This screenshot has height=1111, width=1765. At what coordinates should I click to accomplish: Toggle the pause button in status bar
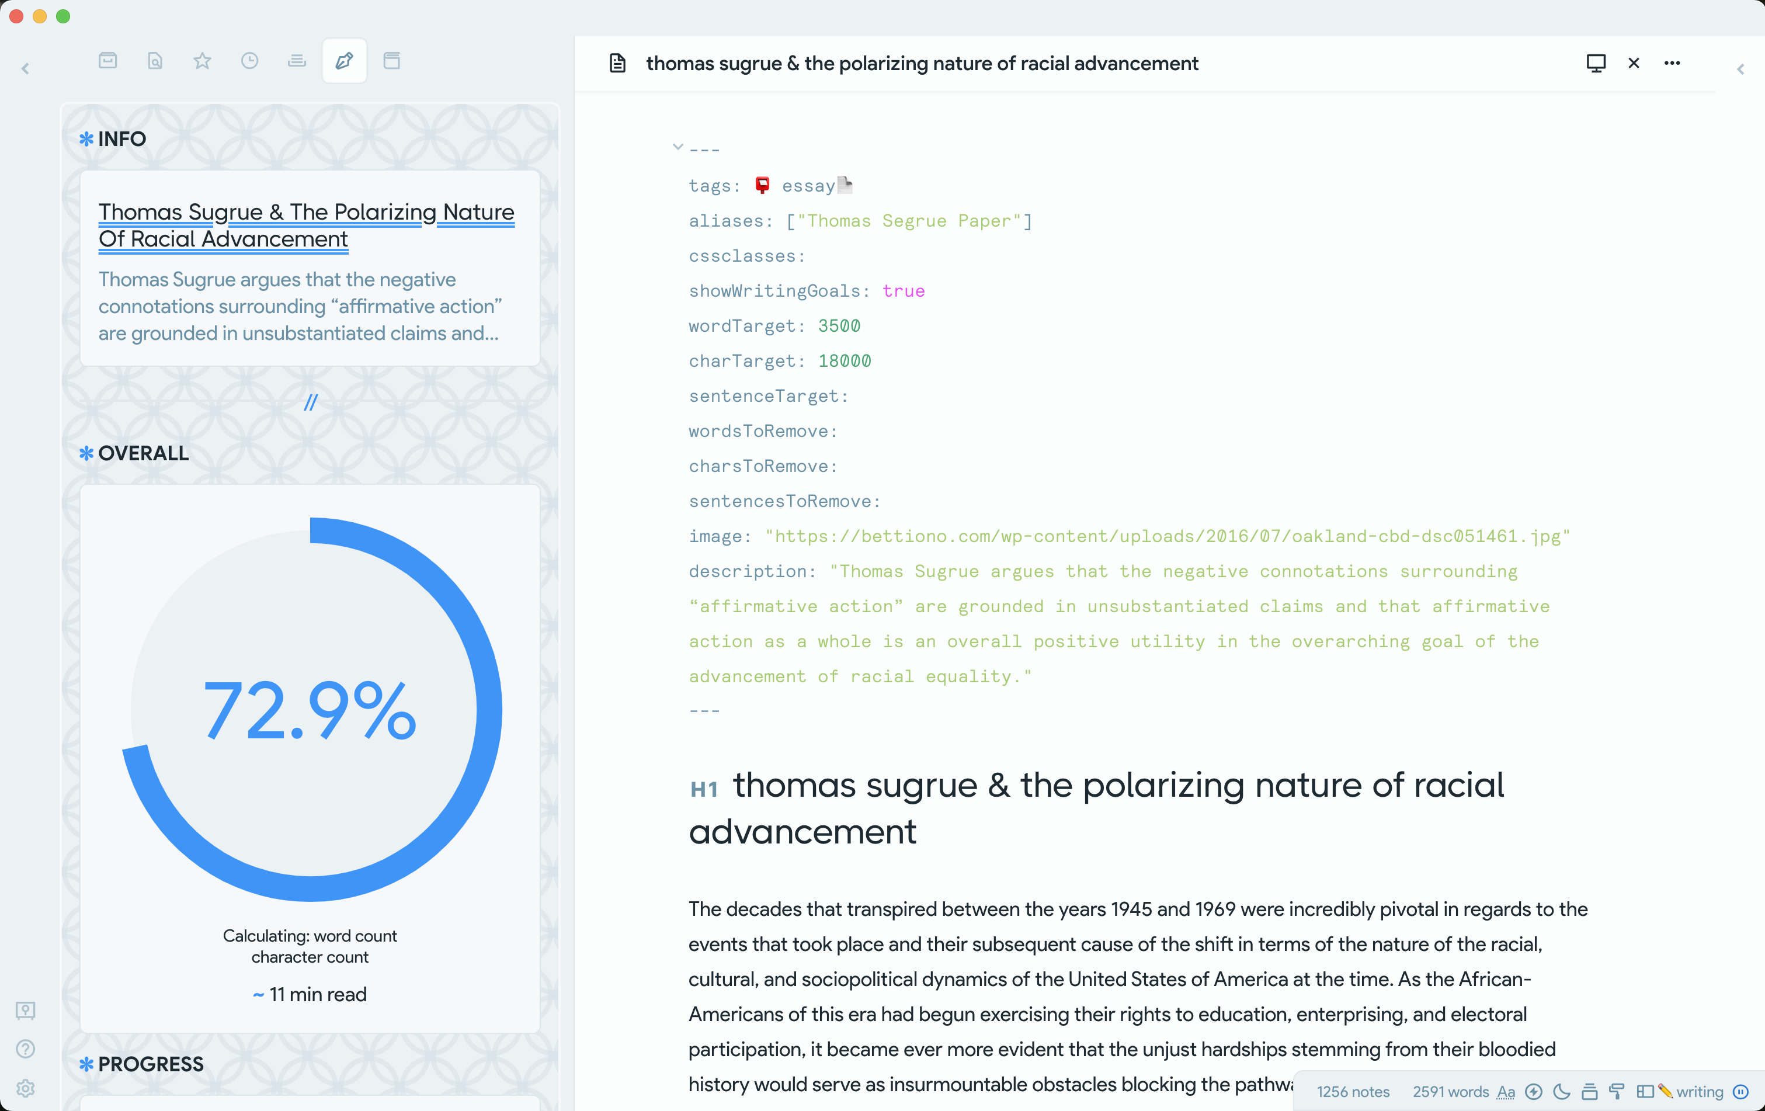(1741, 1091)
